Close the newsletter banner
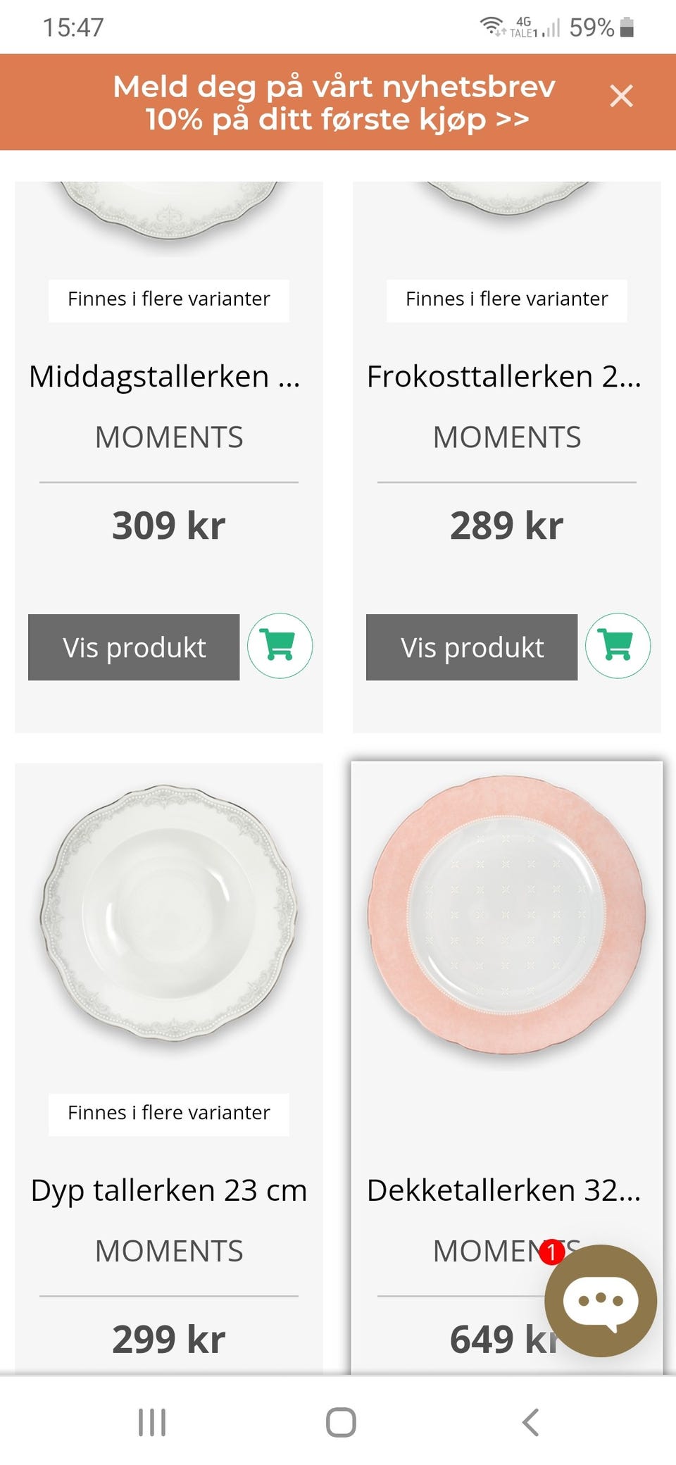This screenshot has height=1465, width=676. pyautogui.click(x=621, y=96)
